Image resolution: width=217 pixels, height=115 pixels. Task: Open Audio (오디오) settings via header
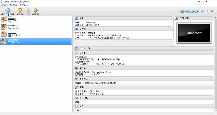pyautogui.click(x=82, y=68)
